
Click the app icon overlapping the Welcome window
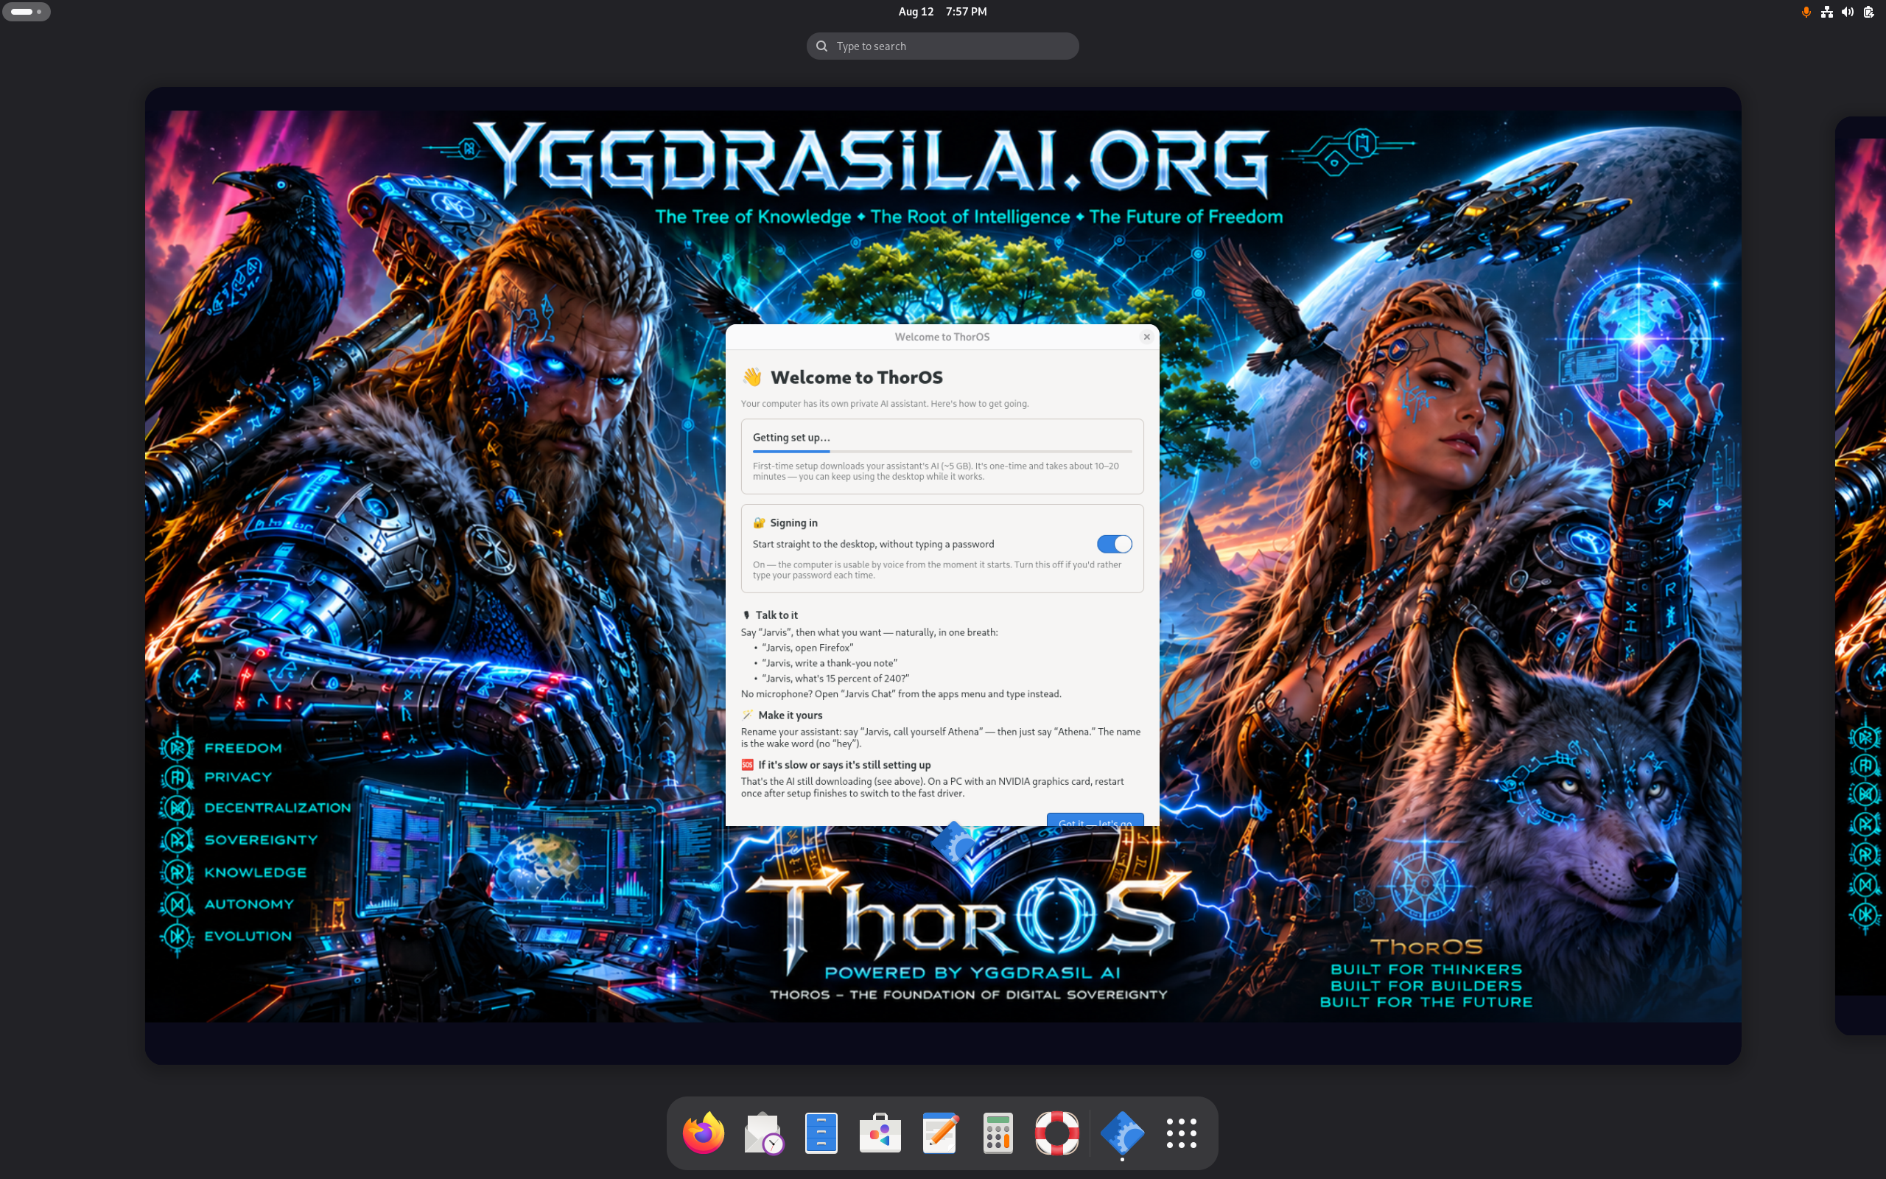point(956,844)
